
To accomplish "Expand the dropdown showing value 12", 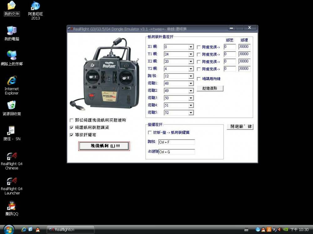I will 191,76.
